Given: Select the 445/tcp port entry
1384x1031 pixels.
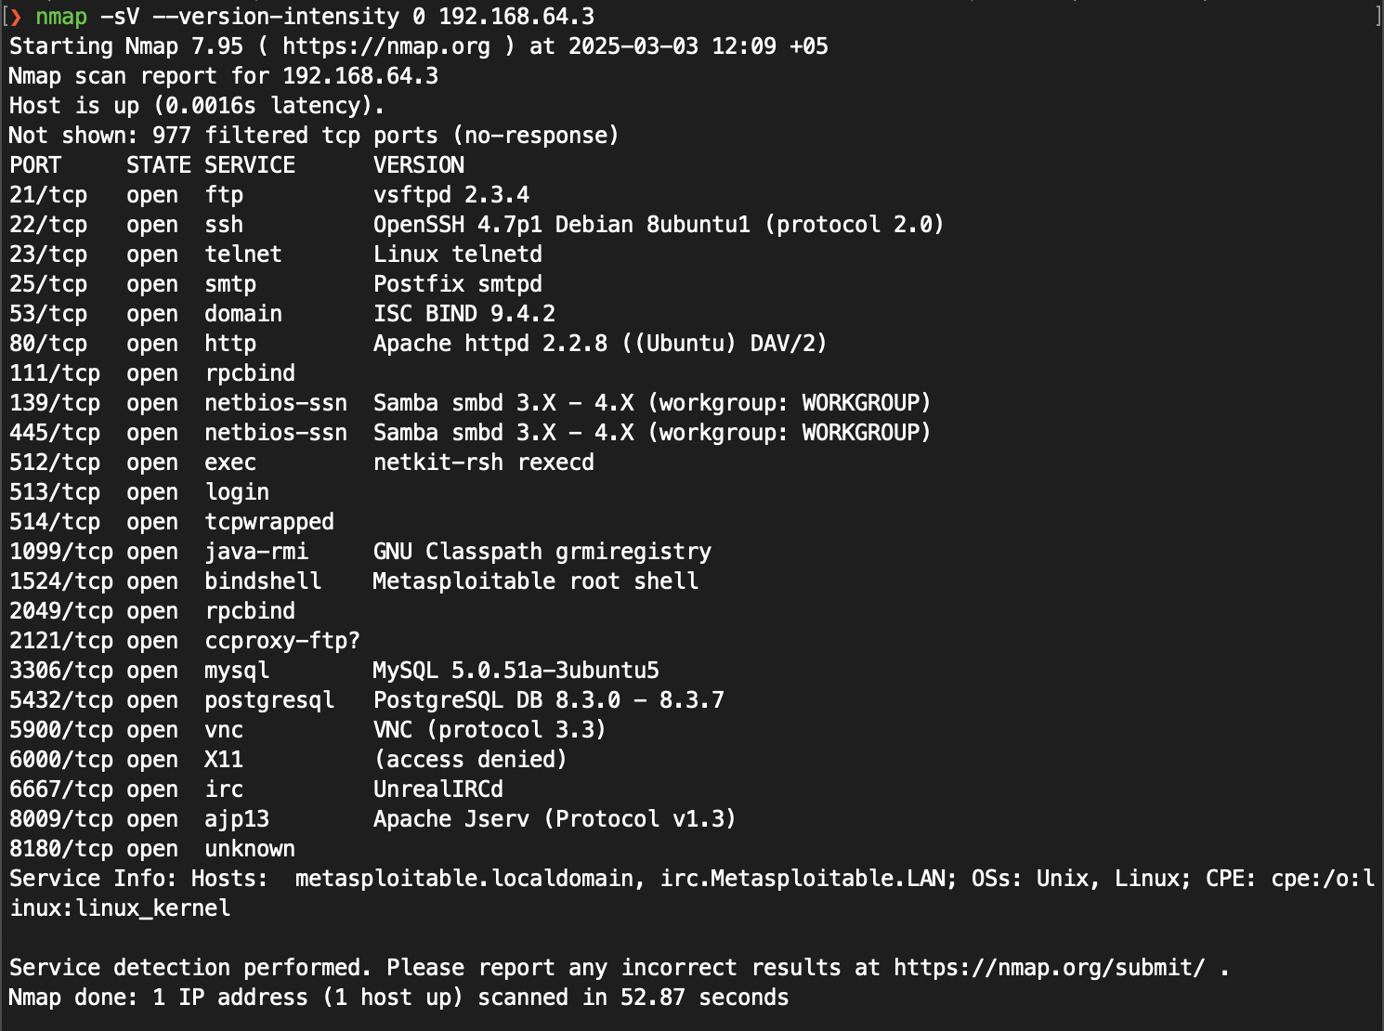Looking at the screenshot, I should 55,433.
